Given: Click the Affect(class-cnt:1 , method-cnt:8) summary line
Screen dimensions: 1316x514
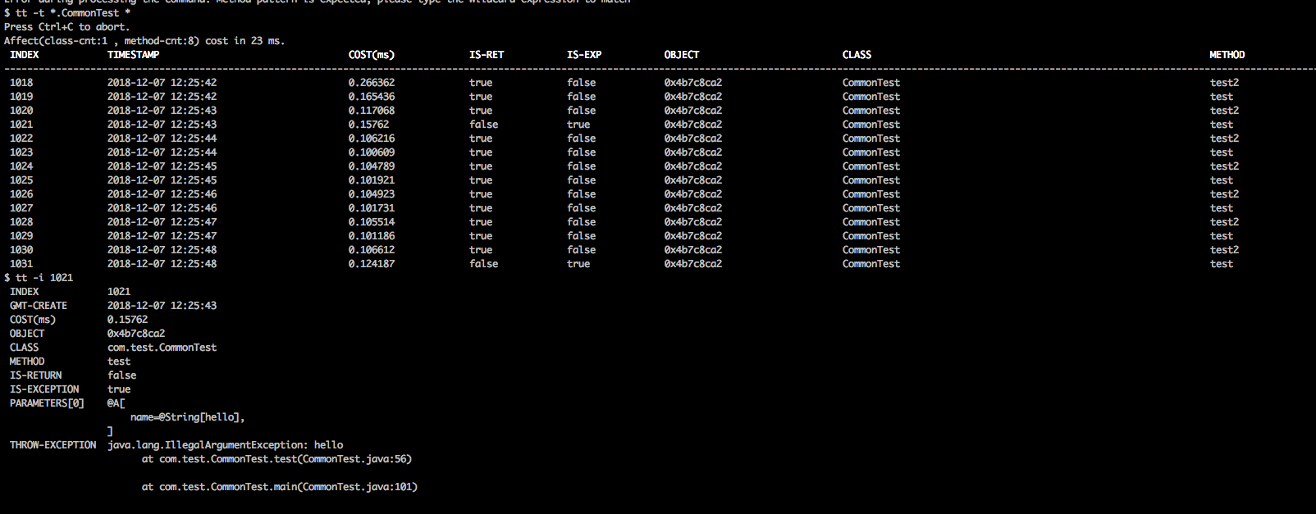Looking at the screenshot, I should [144, 41].
